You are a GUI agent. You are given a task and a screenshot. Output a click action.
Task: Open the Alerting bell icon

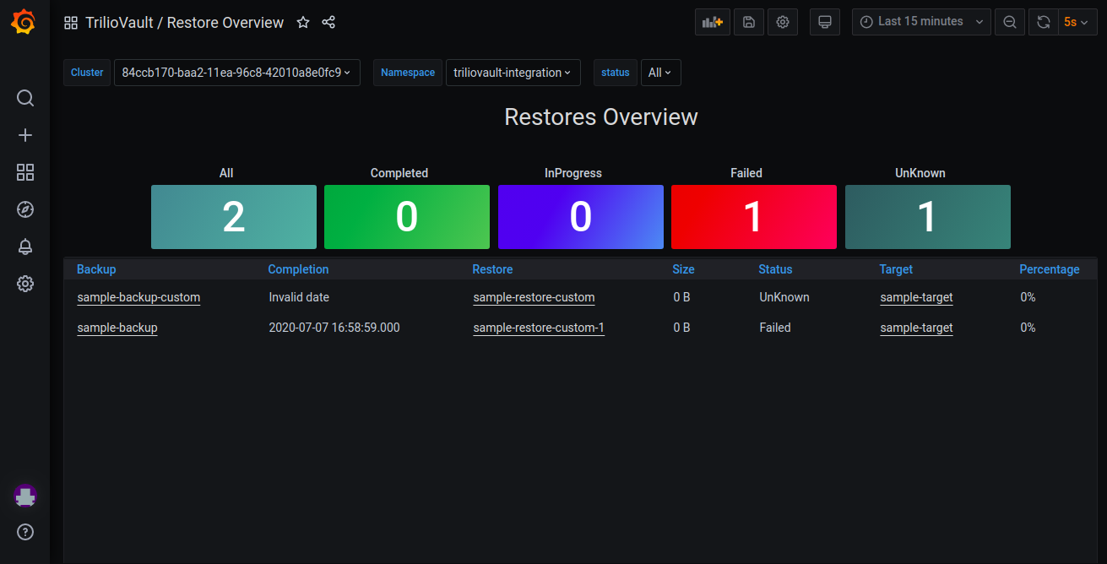pyautogui.click(x=25, y=247)
